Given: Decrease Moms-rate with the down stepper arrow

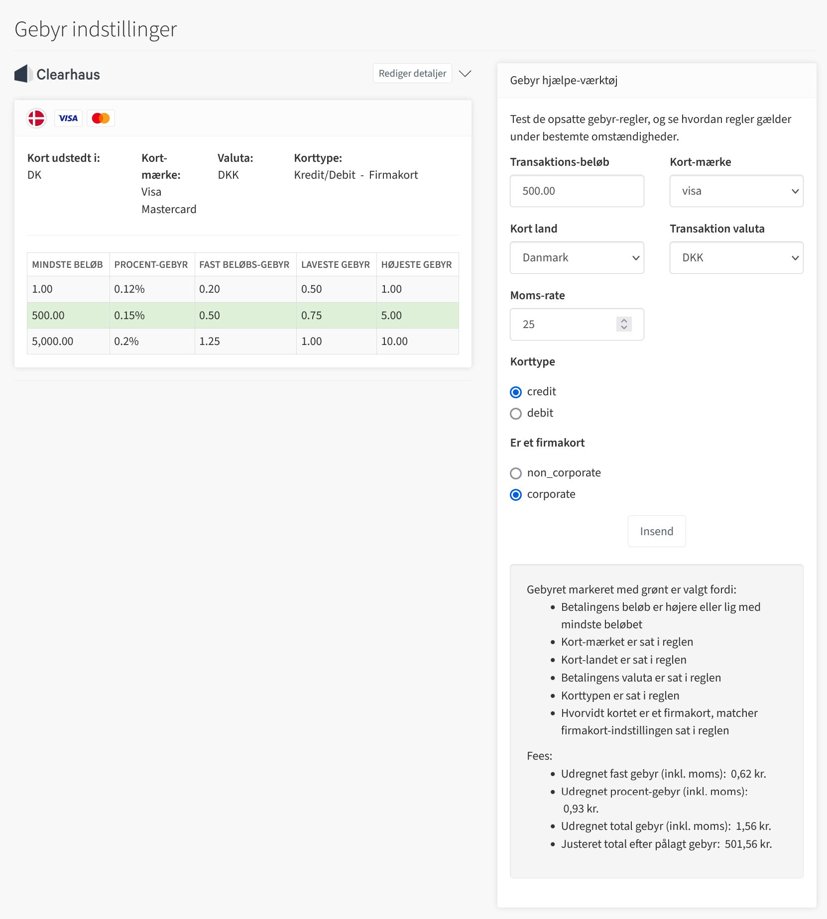Looking at the screenshot, I should (x=624, y=328).
